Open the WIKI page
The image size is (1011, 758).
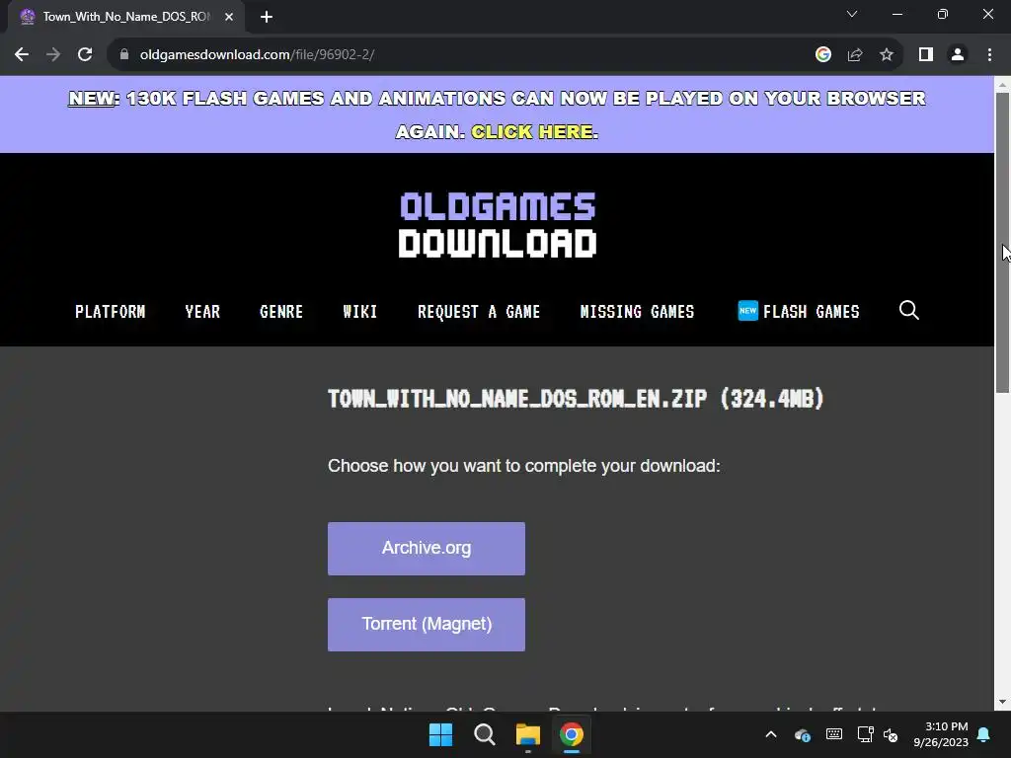(359, 312)
